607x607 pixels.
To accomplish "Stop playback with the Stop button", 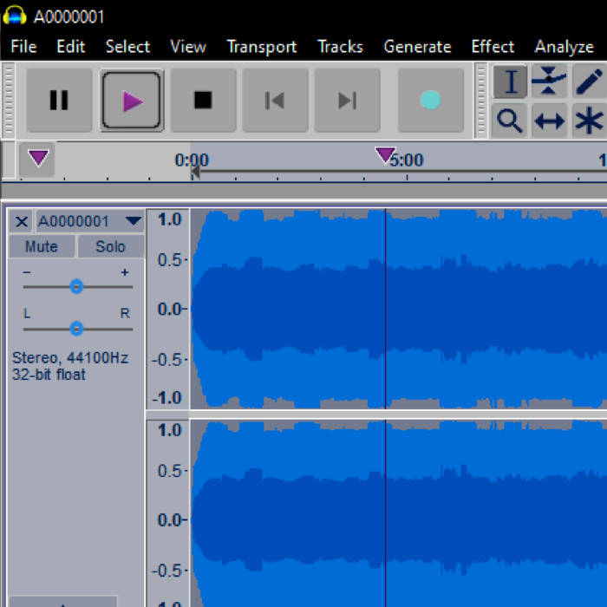I will 203,101.
